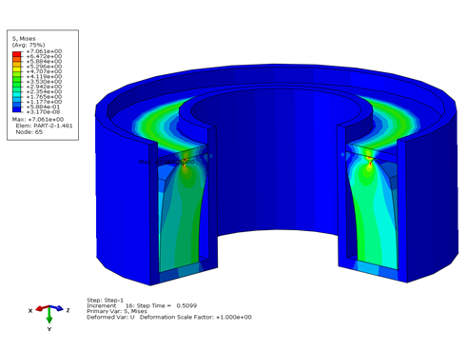Select the Primary Var: S, Mises line
Screen dimensions: 467x351
(117, 311)
